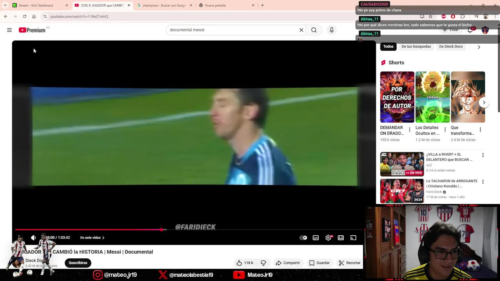Show next Shorts with the arrow
The height and width of the screenshot is (281, 500).
(484, 102)
